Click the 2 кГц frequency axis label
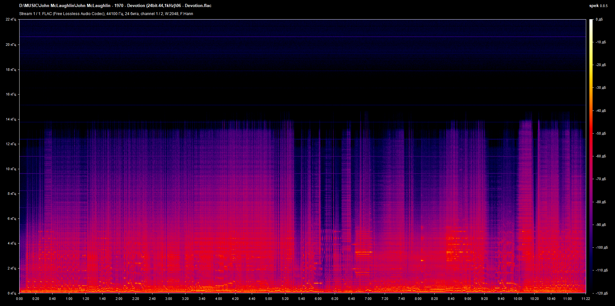615x306 pixels. tap(12, 268)
